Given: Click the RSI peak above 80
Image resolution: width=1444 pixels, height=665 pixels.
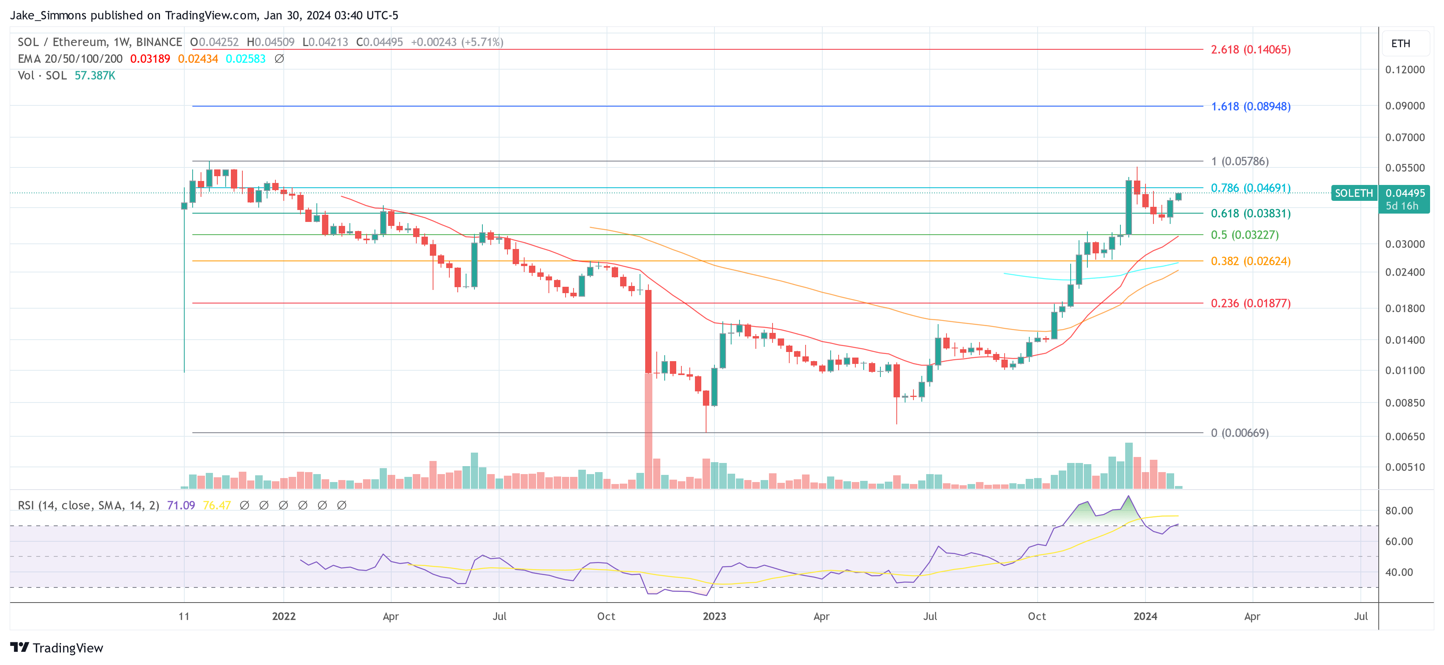Looking at the screenshot, I should (x=1128, y=496).
